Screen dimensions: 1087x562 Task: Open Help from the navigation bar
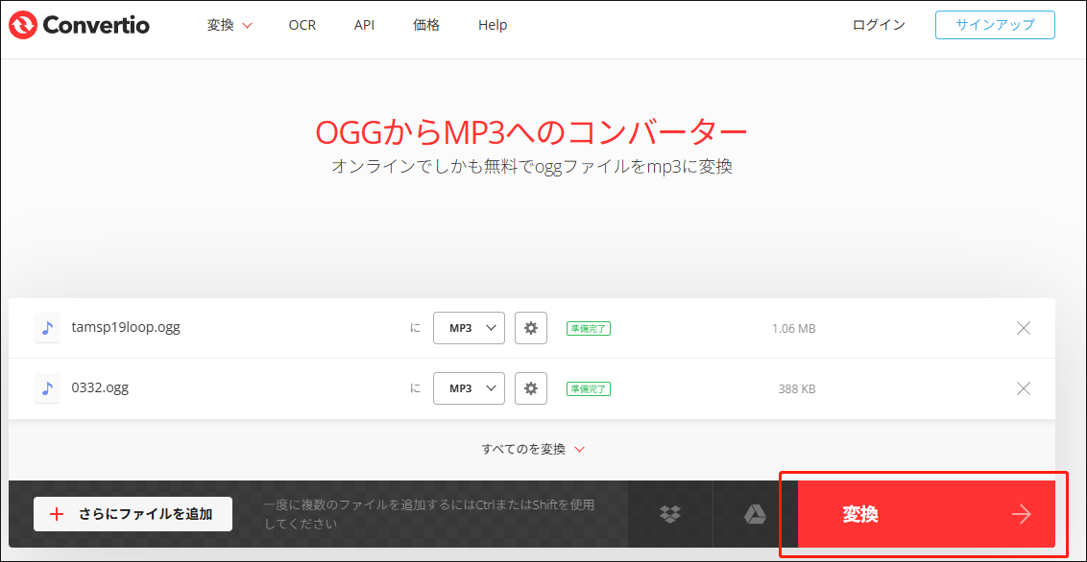click(493, 26)
